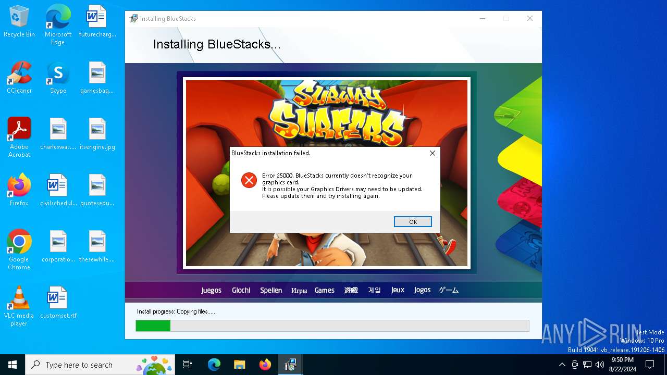Open the notification center icon
Screen dimensions: 667x375
650,365
